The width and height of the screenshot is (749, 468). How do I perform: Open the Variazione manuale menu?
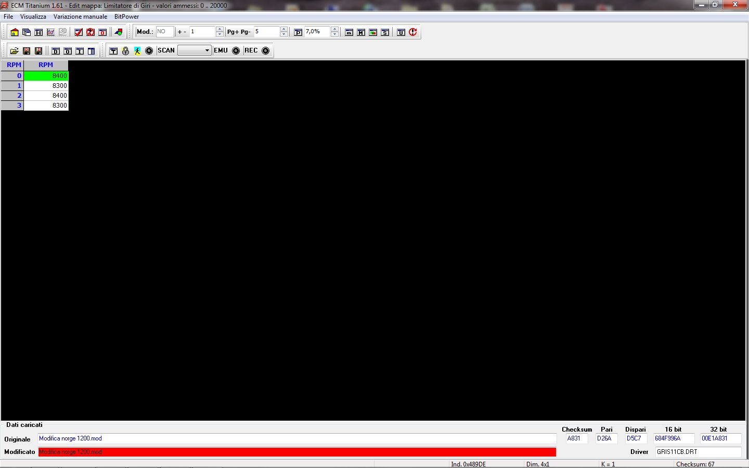coord(80,17)
